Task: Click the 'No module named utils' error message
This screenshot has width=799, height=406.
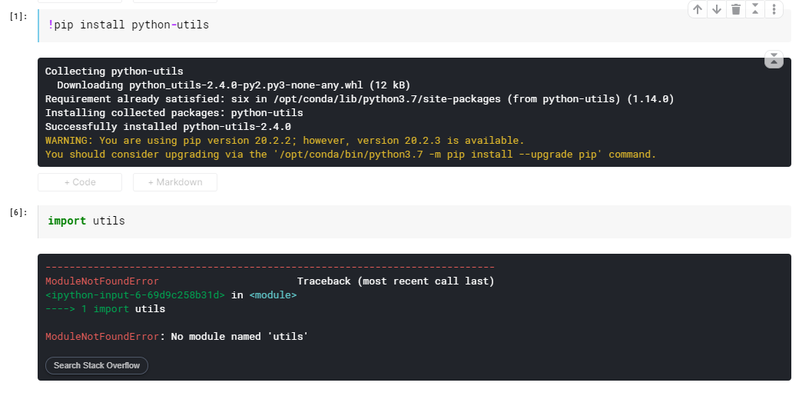Action: point(239,337)
